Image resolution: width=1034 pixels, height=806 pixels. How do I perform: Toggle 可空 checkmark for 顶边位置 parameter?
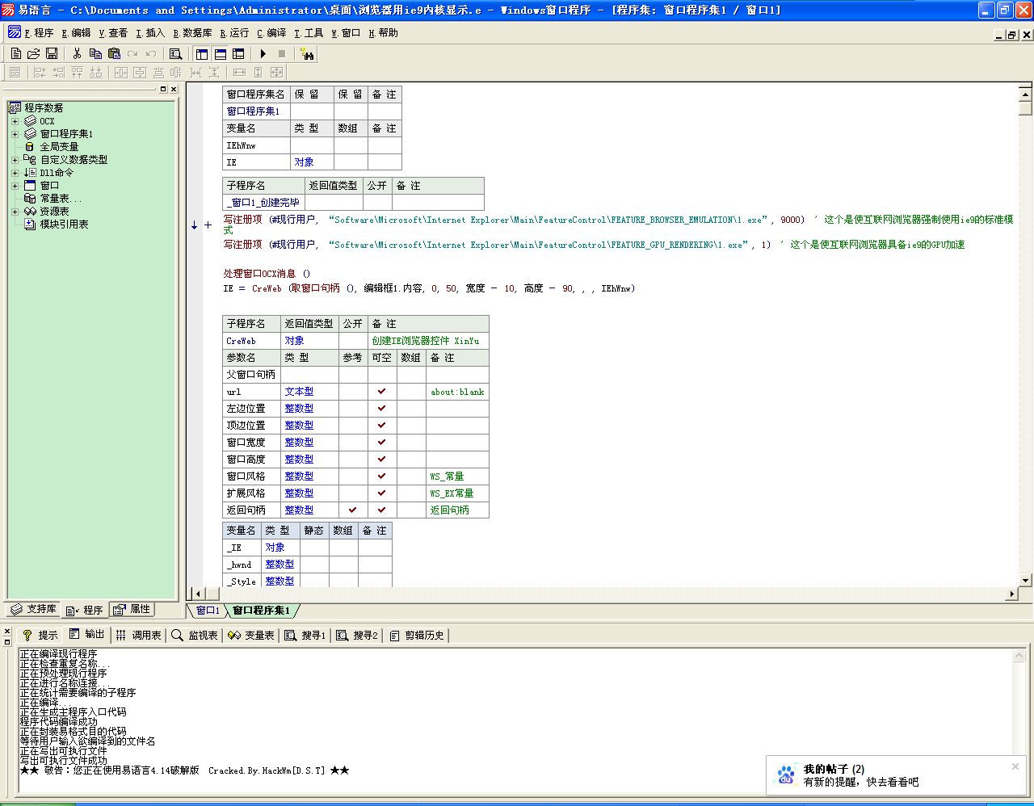click(381, 425)
